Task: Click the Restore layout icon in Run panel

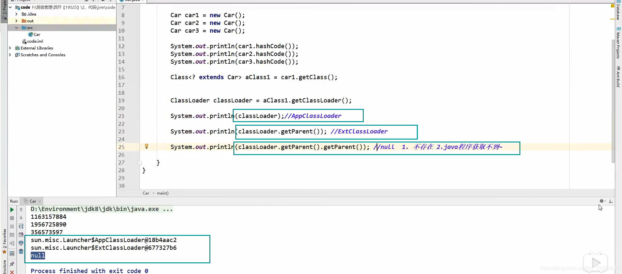Action: point(12,254)
